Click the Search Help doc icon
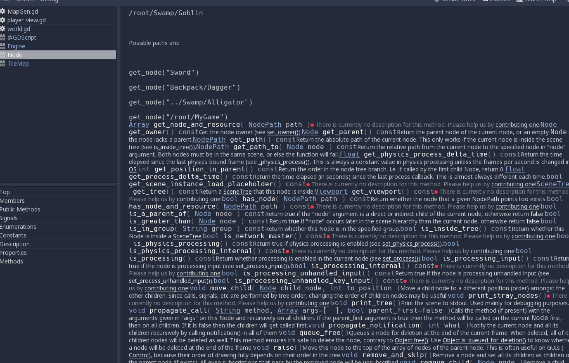569x363 pixels. coord(519,1)
